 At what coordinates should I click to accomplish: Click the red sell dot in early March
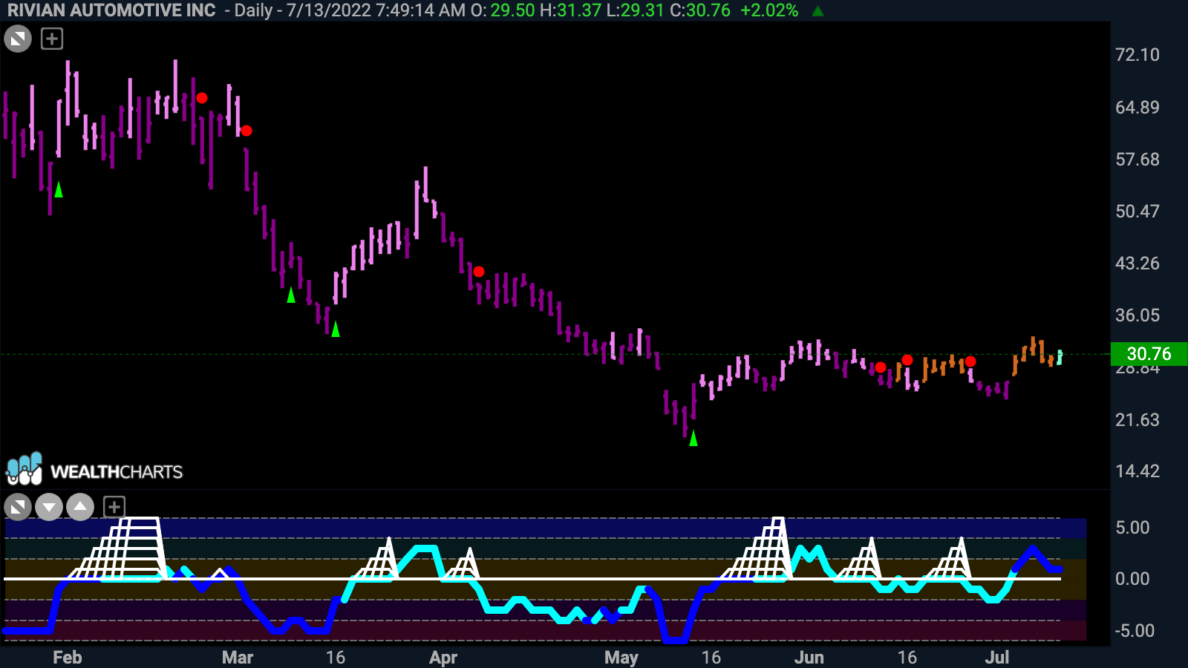(247, 131)
